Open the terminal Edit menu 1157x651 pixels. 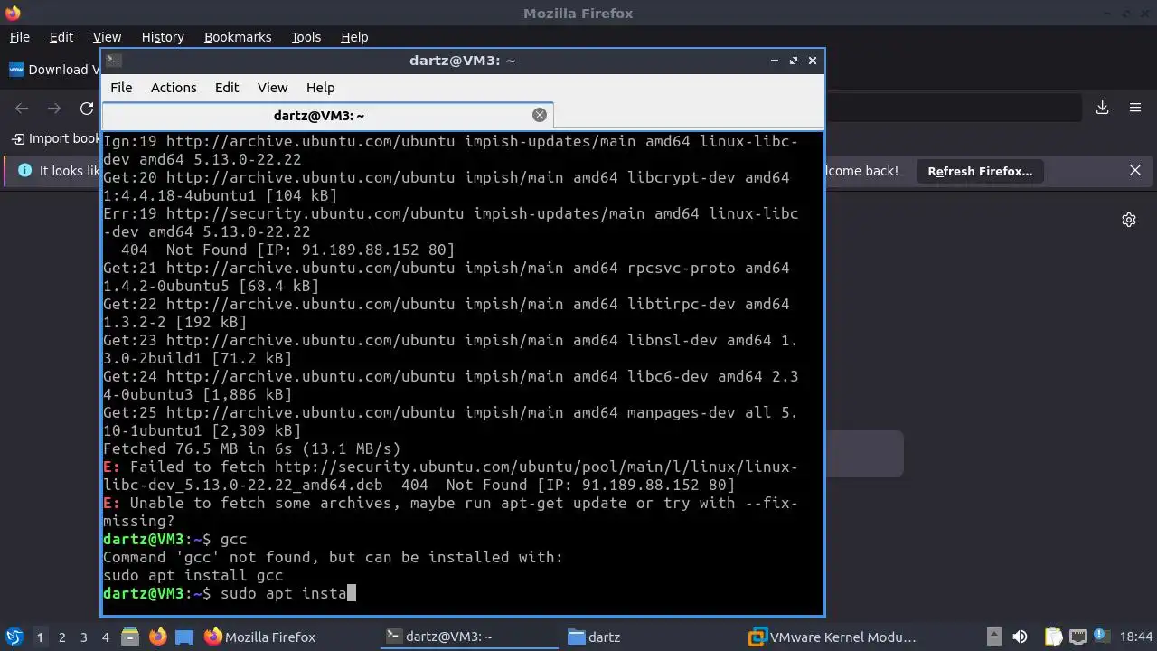pyautogui.click(x=227, y=88)
